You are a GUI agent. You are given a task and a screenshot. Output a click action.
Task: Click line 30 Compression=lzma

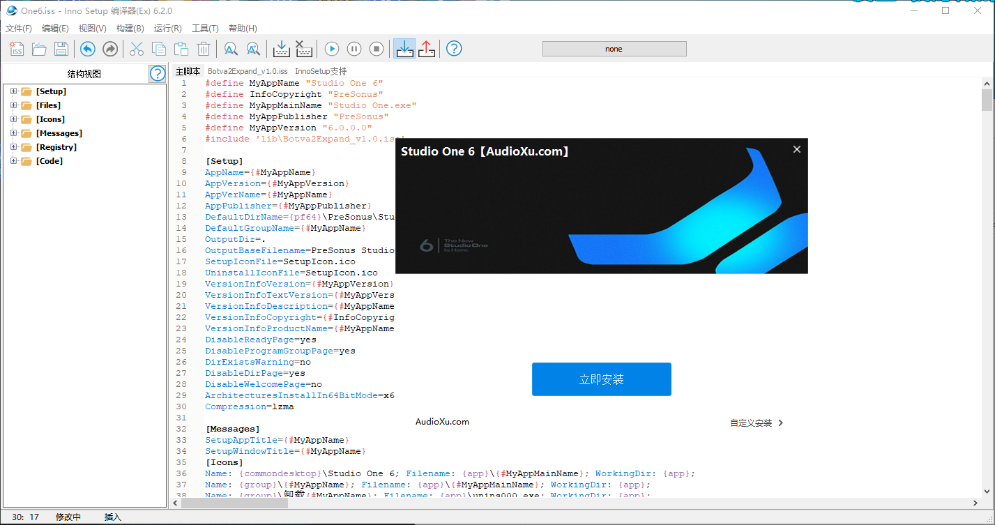(249, 406)
